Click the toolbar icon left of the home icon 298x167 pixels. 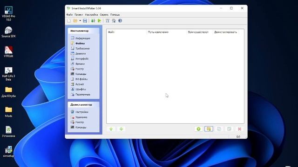point(108,20)
